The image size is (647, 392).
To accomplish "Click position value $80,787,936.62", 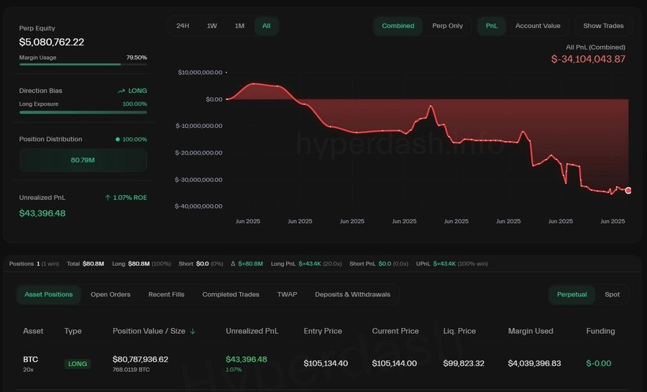I will click(x=140, y=360).
